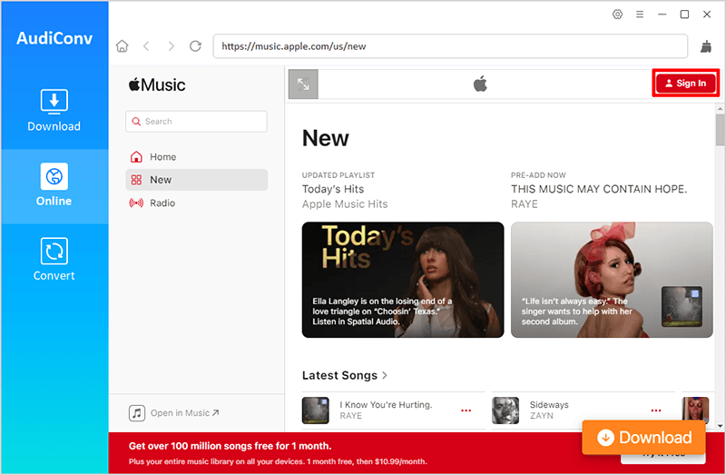The image size is (726, 475).
Task: Open Home in Apple Music sidebar
Action: [196, 157]
